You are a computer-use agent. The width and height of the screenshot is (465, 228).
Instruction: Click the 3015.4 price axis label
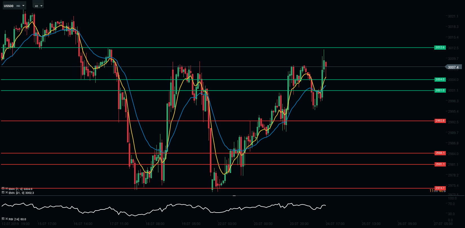(453, 37)
